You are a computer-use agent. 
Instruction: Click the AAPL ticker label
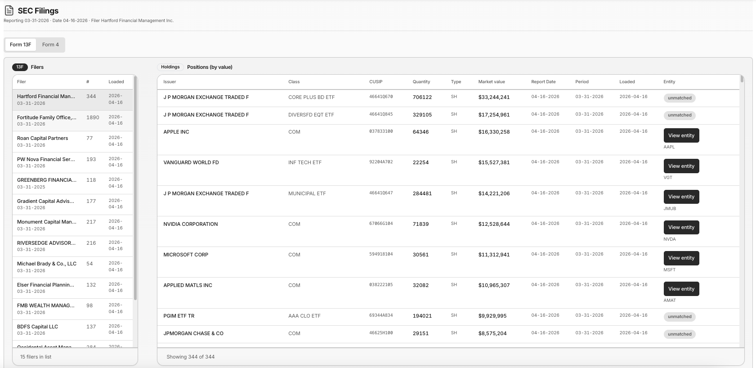click(669, 147)
